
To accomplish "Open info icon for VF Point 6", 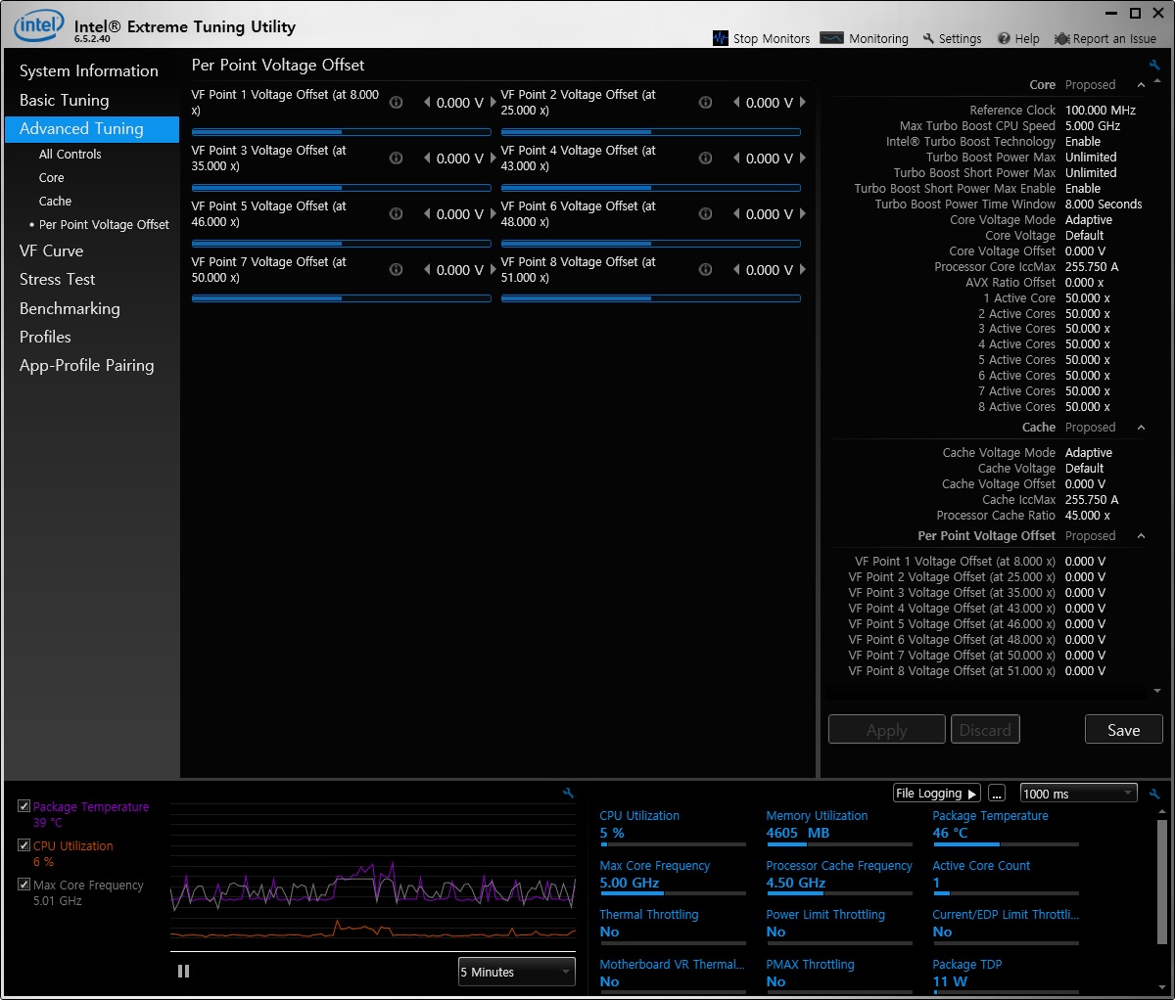I will point(705,213).
